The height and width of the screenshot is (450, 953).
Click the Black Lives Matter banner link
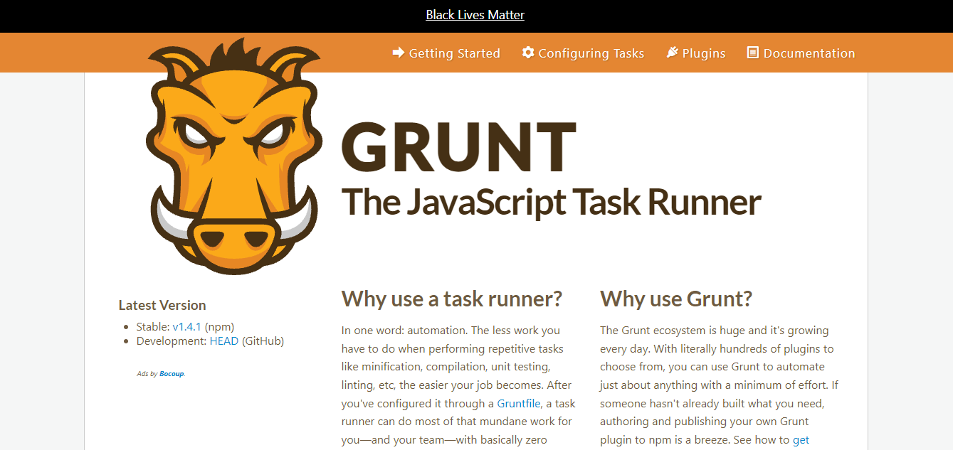click(475, 15)
